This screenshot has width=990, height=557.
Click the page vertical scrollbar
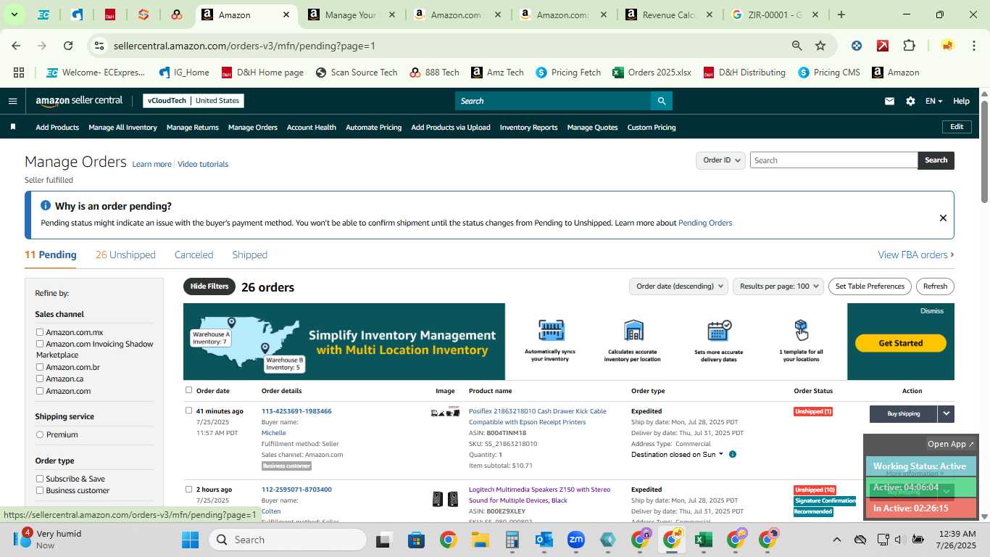point(984,152)
